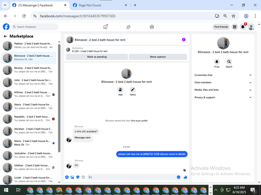The image size is (261, 195).
Task: Expand the Chat members section
Action: pyautogui.click(x=223, y=83)
